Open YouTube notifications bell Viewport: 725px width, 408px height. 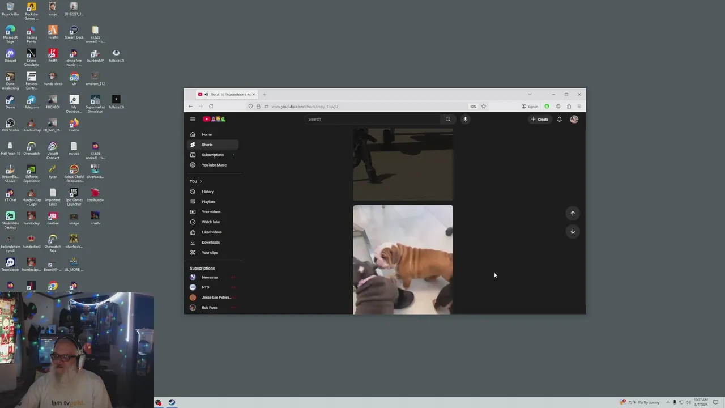[x=559, y=119]
